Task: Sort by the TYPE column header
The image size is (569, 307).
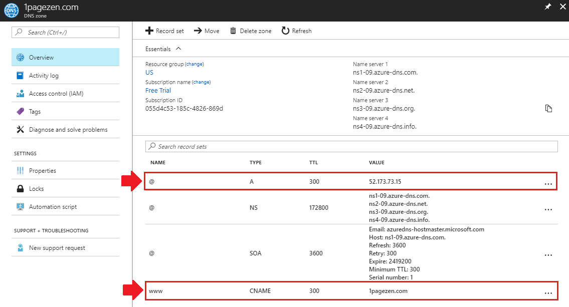Action: pyautogui.click(x=256, y=162)
